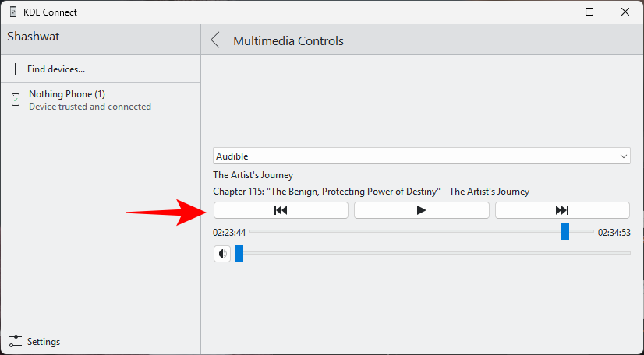Open Find devices
The image size is (644, 355).
coord(56,69)
